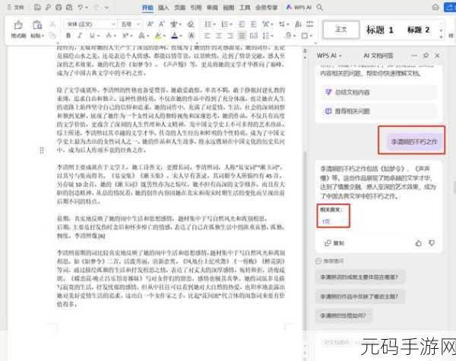The width and height of the screenshot is (456, 361).
Task: Expand the Paste options arrow
Action: click(43, 36)
